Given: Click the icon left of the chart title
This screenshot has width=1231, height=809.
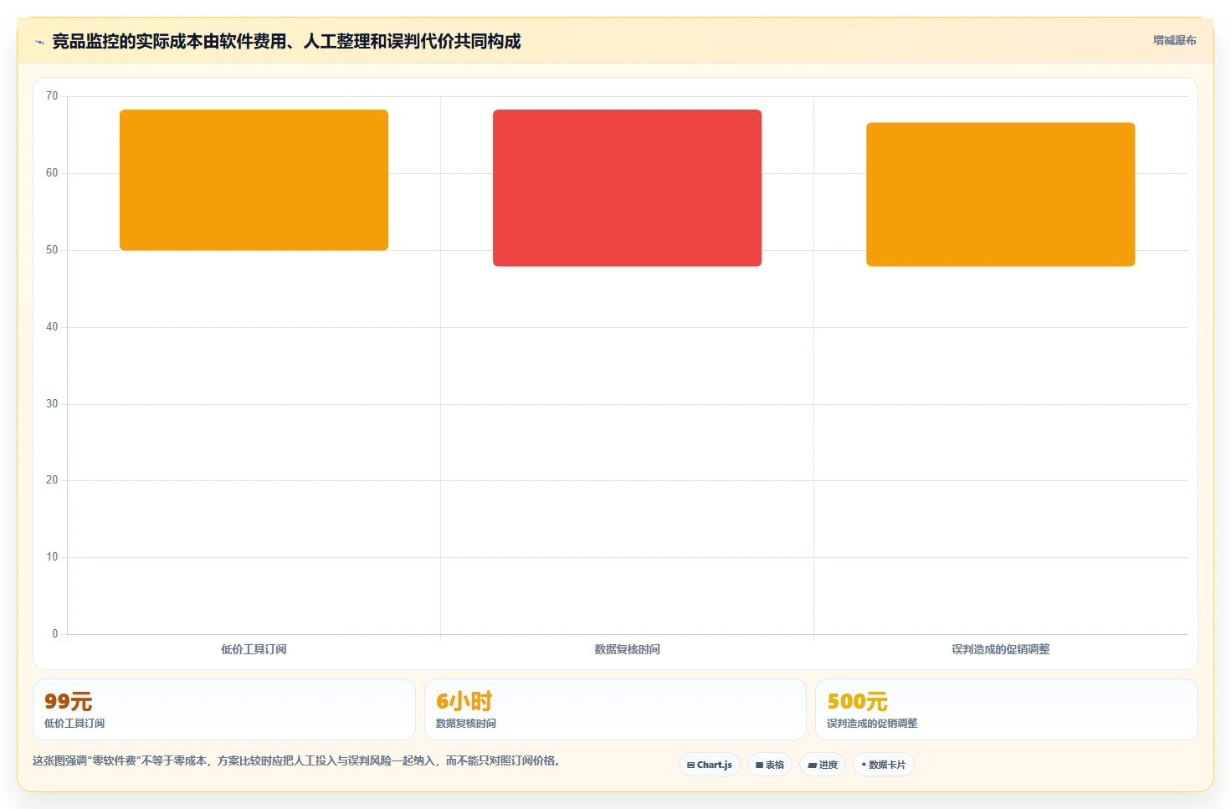Looking at the screenshot, I should tap(39, 42).
